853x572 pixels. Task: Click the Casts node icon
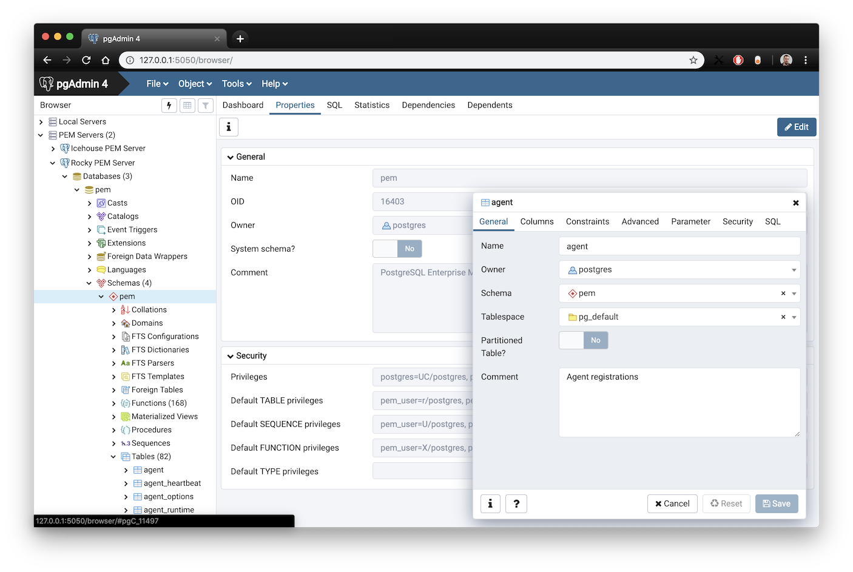(x=101, y=203)
